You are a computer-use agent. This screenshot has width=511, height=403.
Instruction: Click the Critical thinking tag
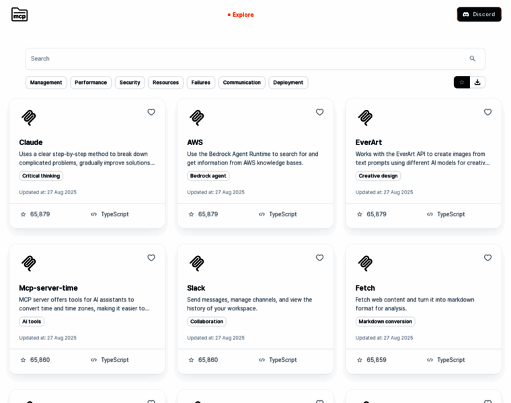41,176
